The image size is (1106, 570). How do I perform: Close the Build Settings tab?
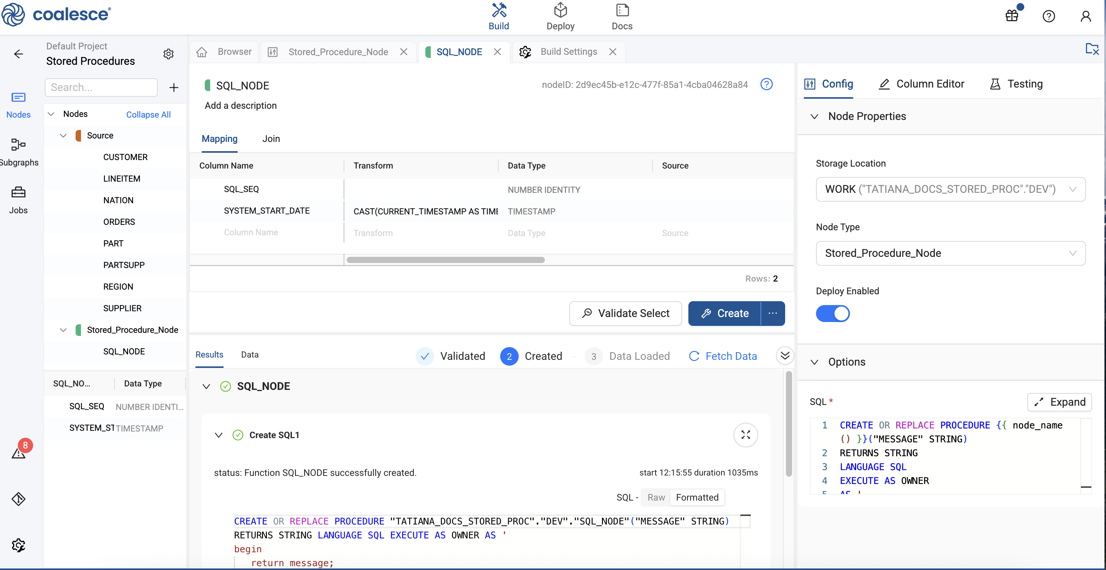[612, 52]
